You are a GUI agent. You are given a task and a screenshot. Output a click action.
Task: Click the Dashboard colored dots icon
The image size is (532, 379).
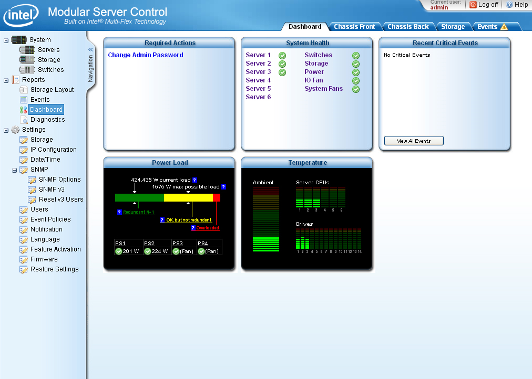point(24,110)
